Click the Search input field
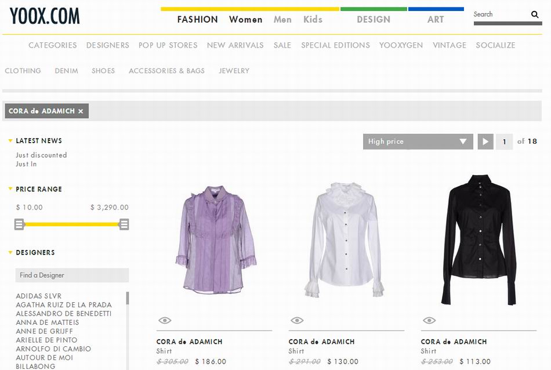The image size is (551, 370). [x=501, y=14]
